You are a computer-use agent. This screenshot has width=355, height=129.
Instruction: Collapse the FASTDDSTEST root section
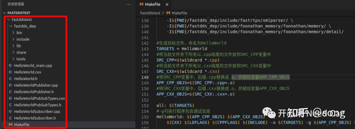[5, 13]
